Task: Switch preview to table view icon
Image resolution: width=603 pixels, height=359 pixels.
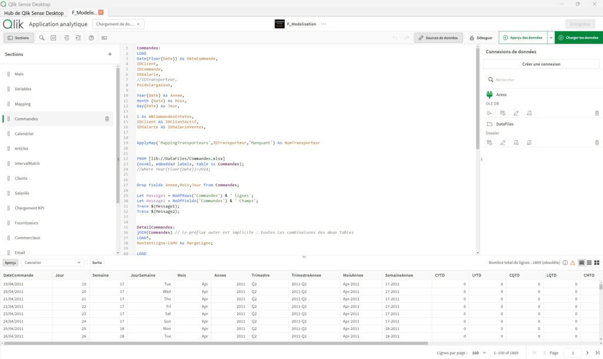Action: pyautogui.click(x=581, y=262)
